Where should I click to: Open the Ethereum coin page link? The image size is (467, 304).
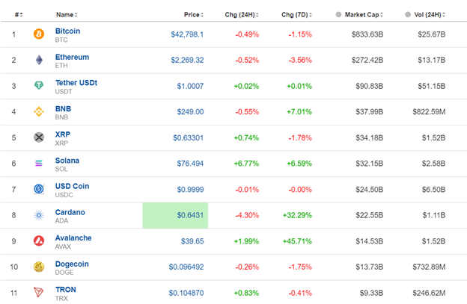click(72, 57)
